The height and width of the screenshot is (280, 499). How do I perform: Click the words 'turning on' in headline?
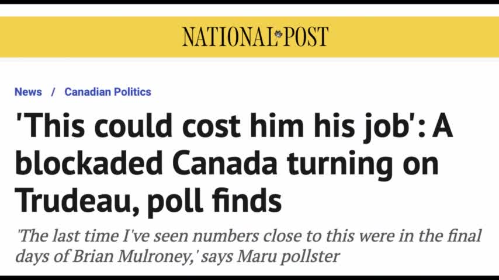click(x=363, y=164)
